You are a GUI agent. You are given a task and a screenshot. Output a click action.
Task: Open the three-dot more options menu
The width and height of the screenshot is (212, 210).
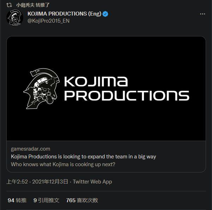click(x=202, y=14)
